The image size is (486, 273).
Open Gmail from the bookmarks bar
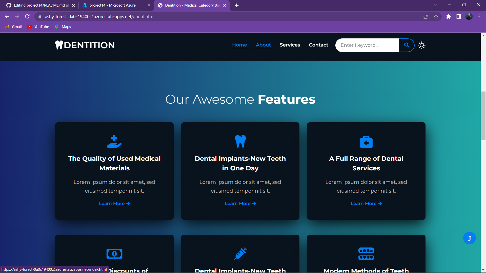tap(13, 27)
